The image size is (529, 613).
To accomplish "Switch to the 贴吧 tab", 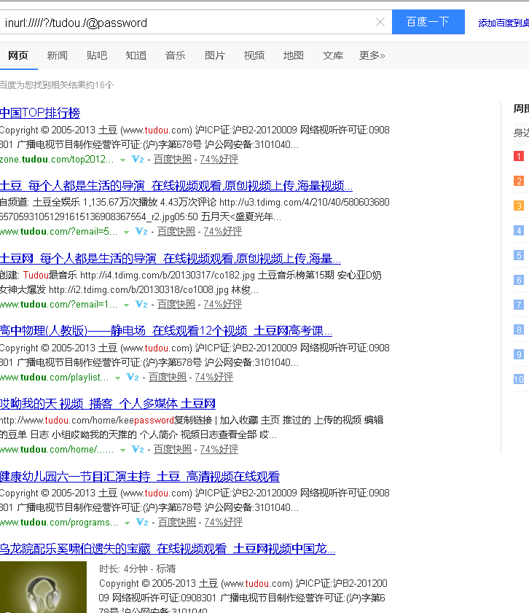I will (97, 55).
